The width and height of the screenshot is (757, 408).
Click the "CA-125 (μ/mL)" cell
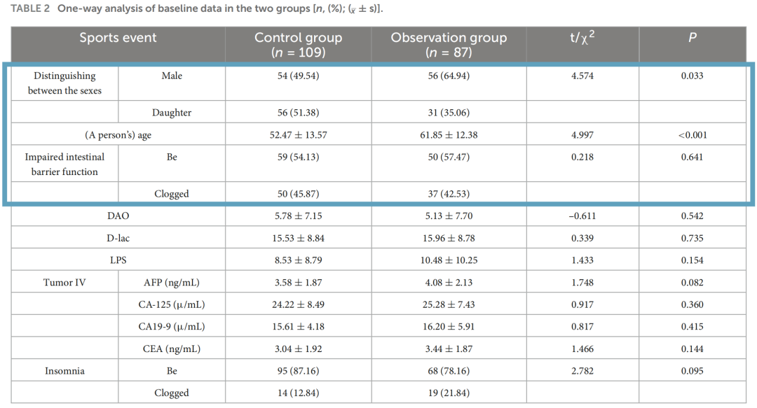172,305
